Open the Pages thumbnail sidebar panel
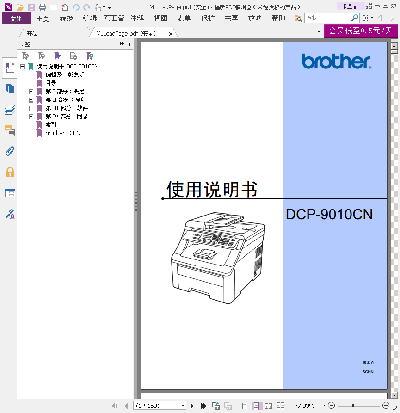The height and width of the screenshot is (413, 400). tap(10, 88)
